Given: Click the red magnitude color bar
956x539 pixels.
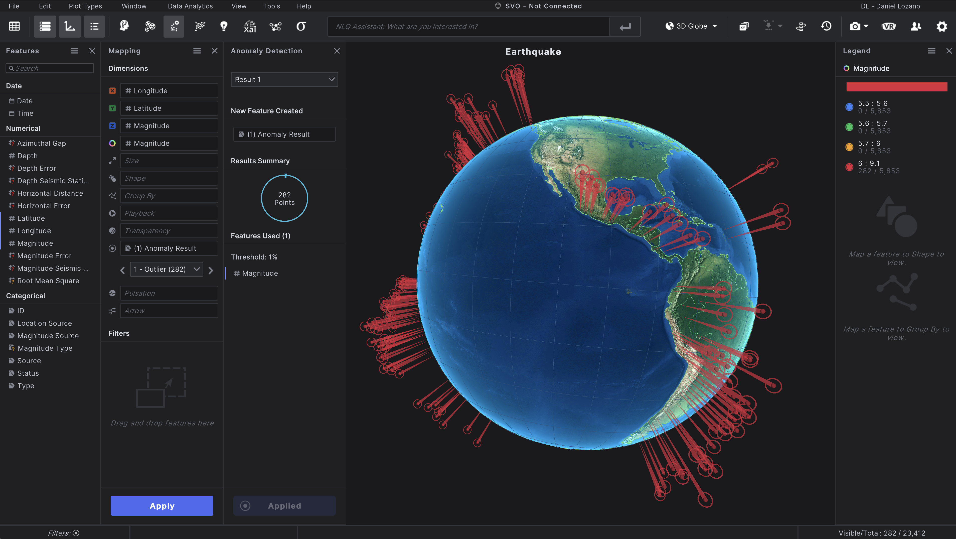Looking at the screenshot, I should click(897, 87).
